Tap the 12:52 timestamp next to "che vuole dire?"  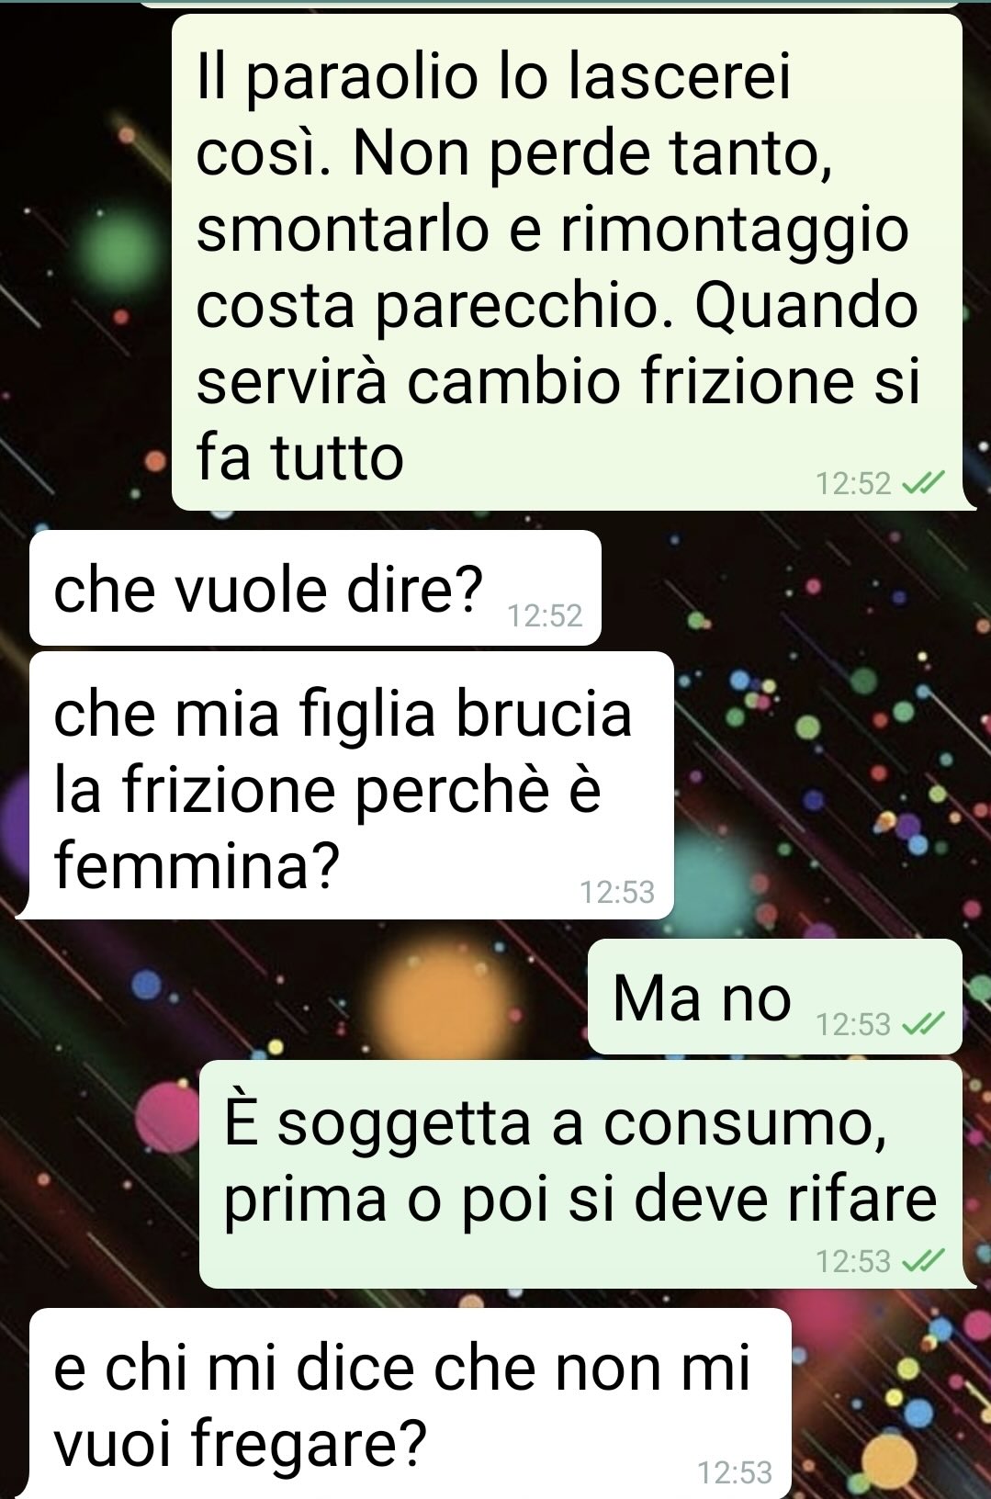click(546, 615)
